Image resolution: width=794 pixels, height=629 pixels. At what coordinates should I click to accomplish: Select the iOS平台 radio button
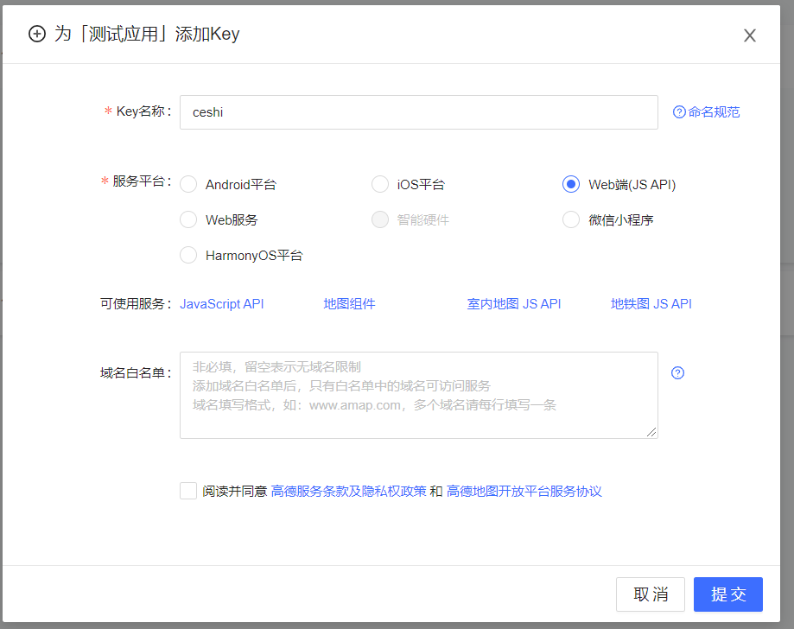tap(379, 183)
